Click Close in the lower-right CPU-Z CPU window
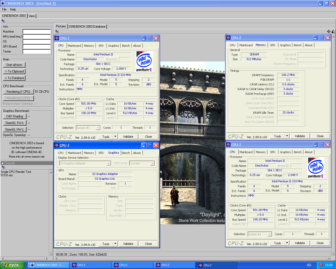 coord(320,243)
